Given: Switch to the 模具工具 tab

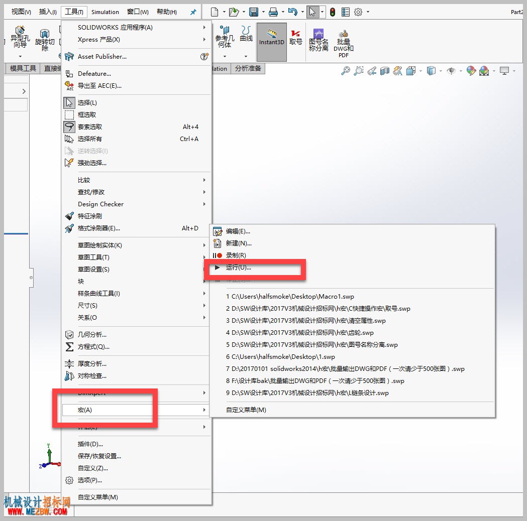Looking at the screenshot, I should click(23, 68).
